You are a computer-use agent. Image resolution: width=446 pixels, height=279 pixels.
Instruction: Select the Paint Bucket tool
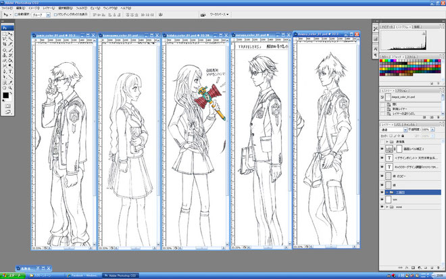coord(10,61)
